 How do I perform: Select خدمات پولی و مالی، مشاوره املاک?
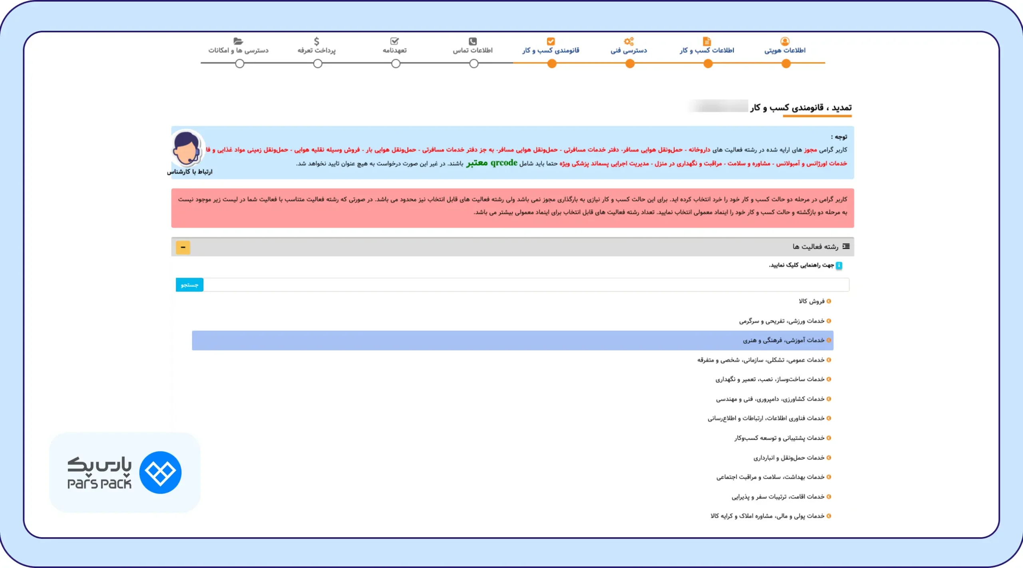tap(767, 516)
